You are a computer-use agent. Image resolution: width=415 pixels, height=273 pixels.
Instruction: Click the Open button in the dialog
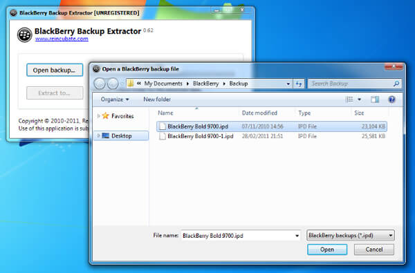327,250
